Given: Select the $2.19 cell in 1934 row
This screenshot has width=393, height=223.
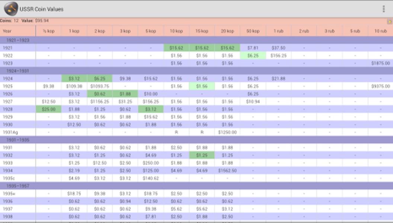Looking at the screenshot, I should click(74, 171).
